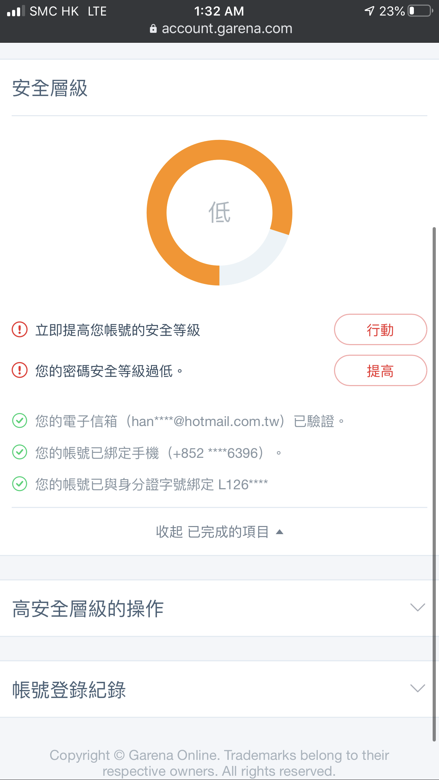Click the page scrollbar on right edge
The width and height of the screenshot is (439, 780).
pyautogui.click(x=434, y=484)
